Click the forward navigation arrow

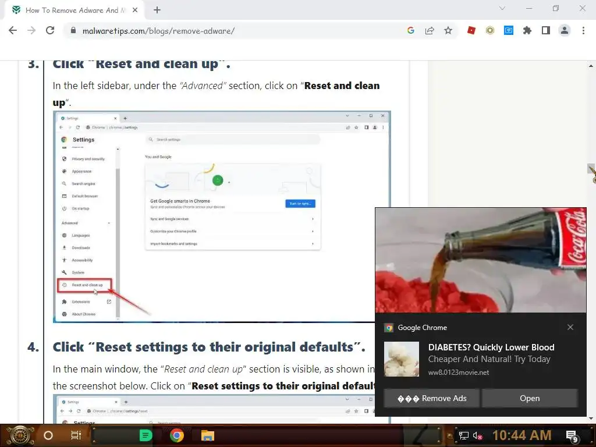(31, 30)
